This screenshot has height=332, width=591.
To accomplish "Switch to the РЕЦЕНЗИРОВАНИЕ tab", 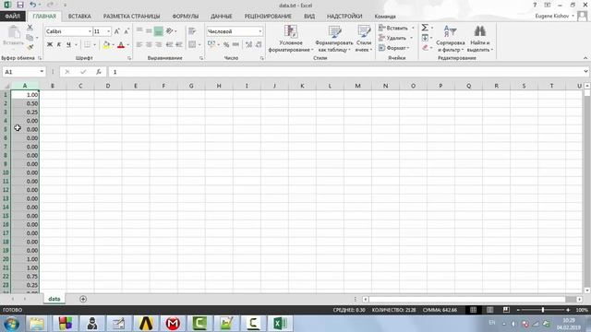I will [x=268, y=17].
